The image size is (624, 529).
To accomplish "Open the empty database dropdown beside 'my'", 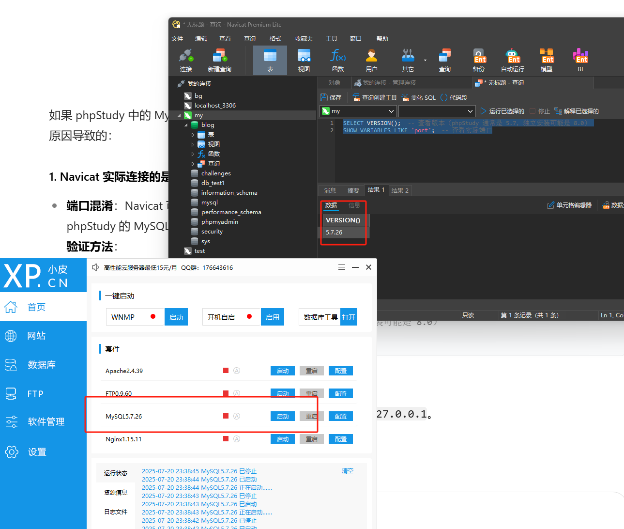I will 437,111.
